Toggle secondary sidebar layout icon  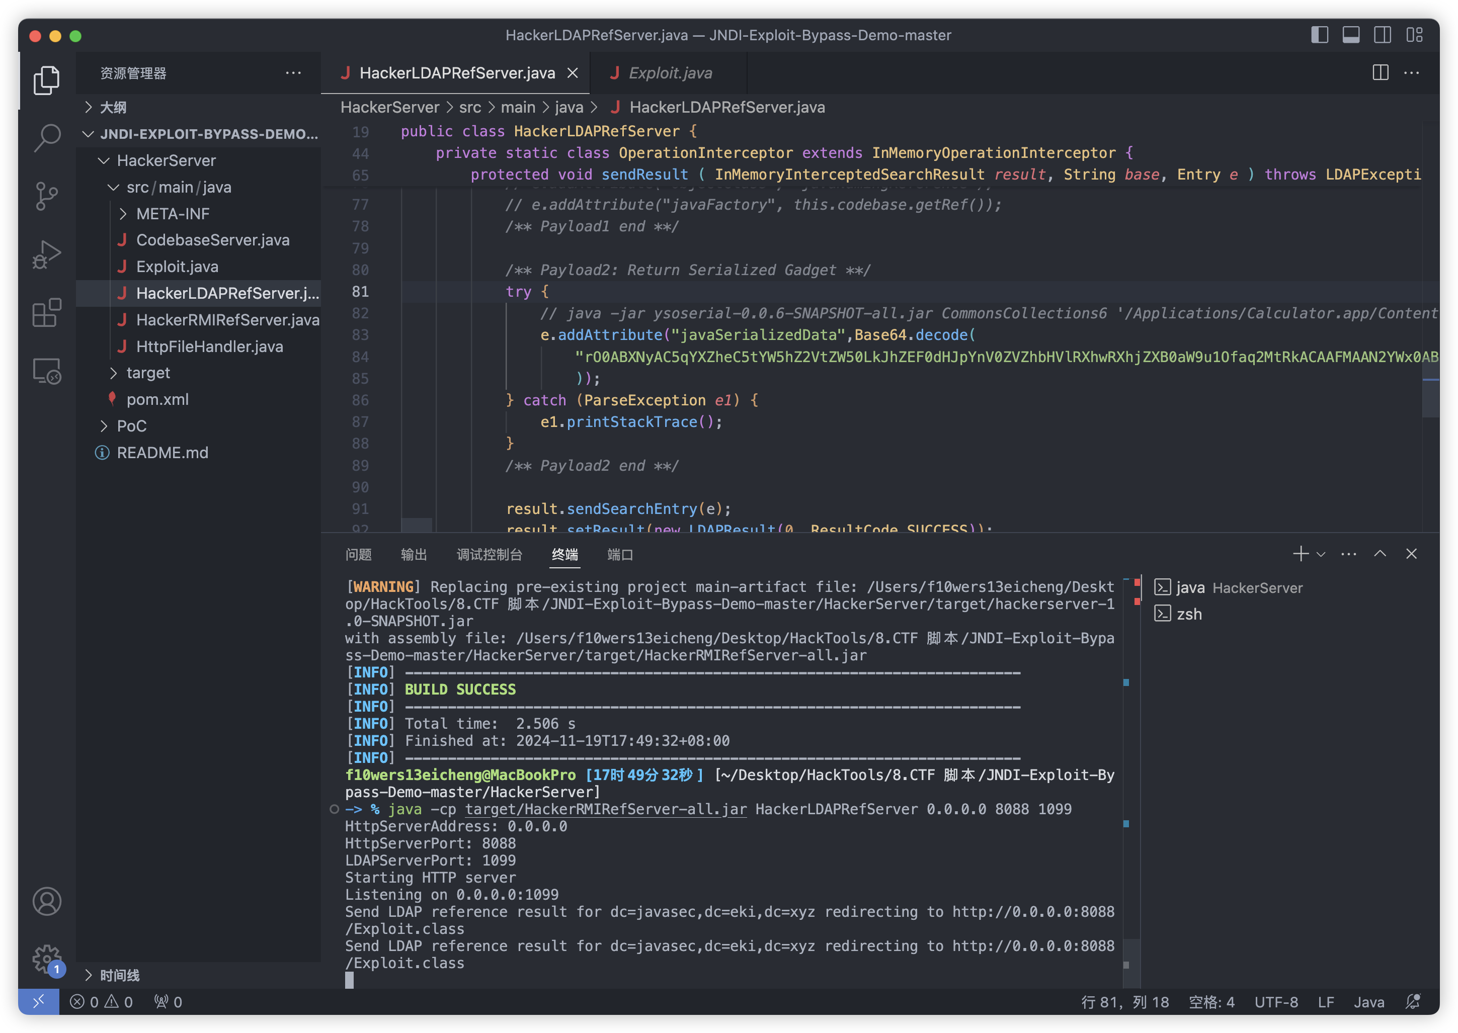[1382, 35]
